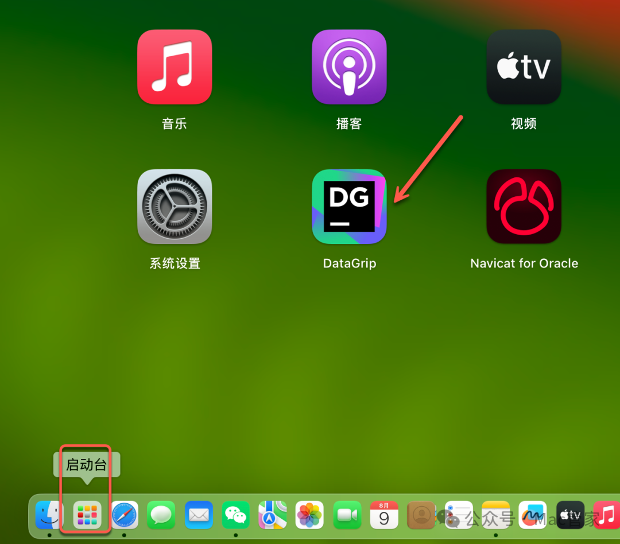Launch Messages from the Dock
Image resolution: width=620 pixels, height=544 pixels.
coord(161,515)
